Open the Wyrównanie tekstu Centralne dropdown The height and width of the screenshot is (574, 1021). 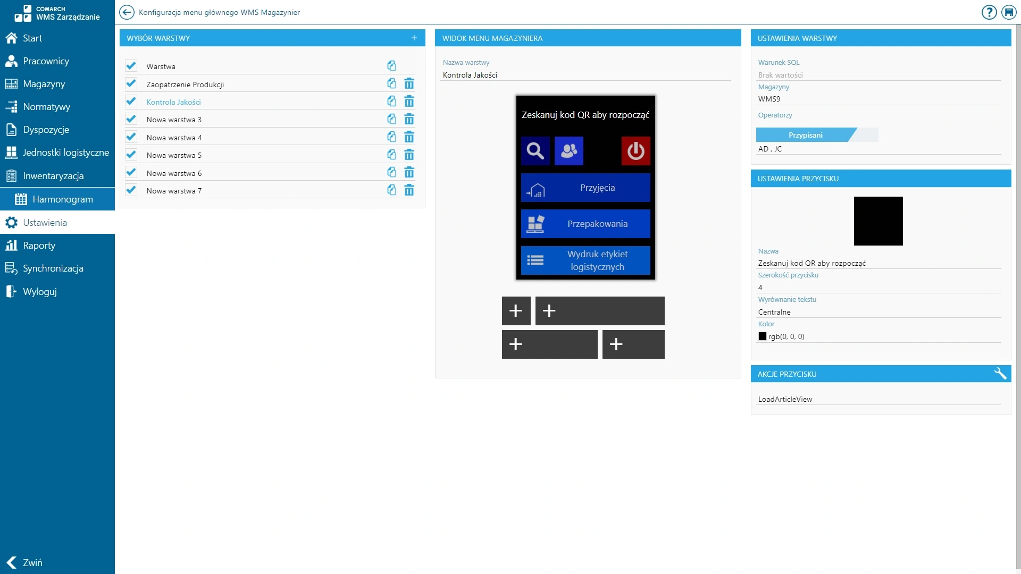(x=878, y=312)
